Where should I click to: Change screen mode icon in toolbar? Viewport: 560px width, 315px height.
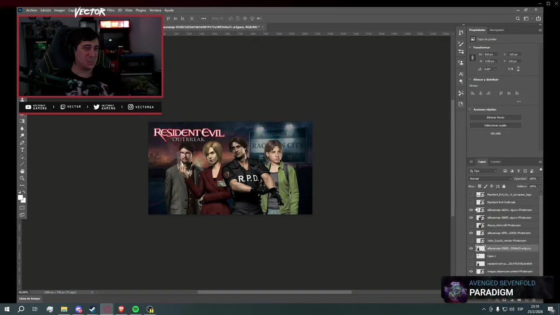pos(22,215)
